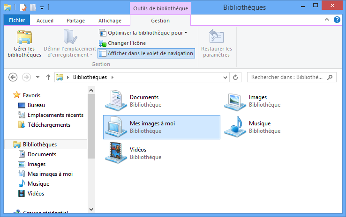
Task: Open the Fichier tab
Action: click(x=17, y=20)
